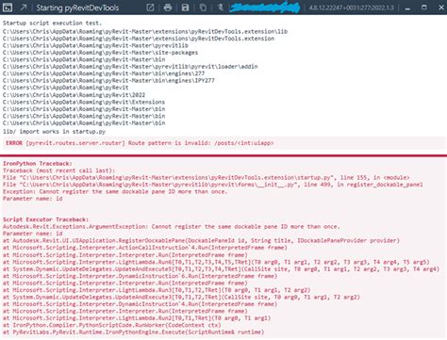Click the path ending in 'engines\IPY277'
The width and height of the screenshot is (447, 340).
(108, 80)
